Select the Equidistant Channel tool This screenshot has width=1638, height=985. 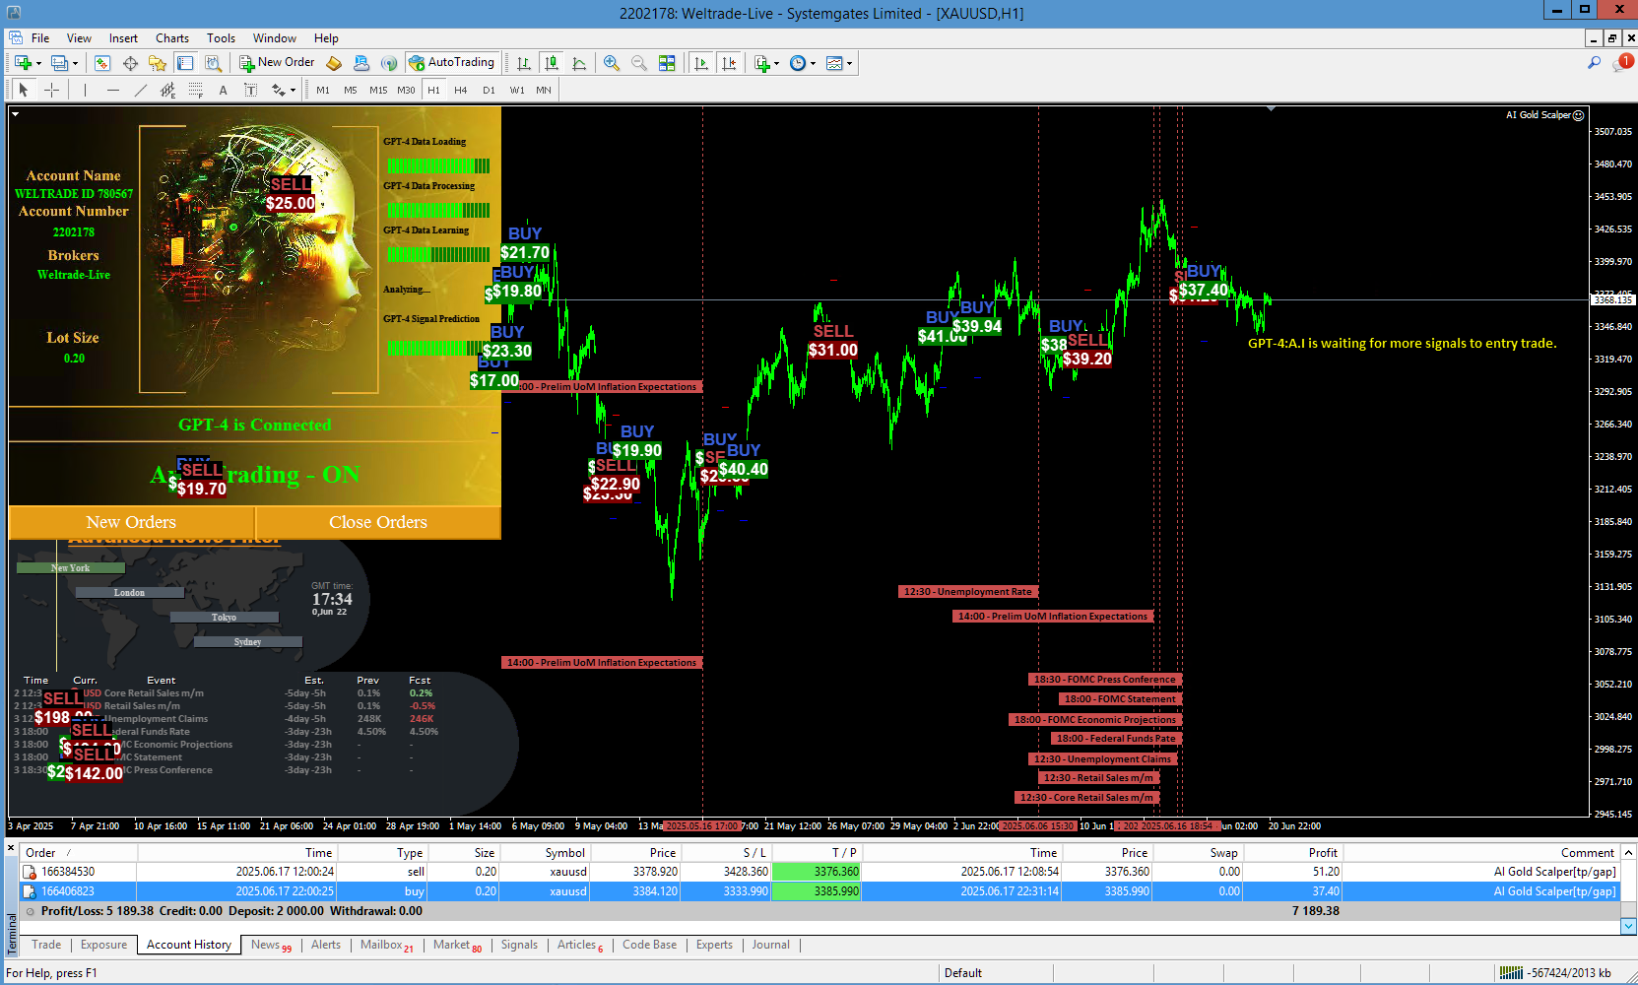(168, 90)
